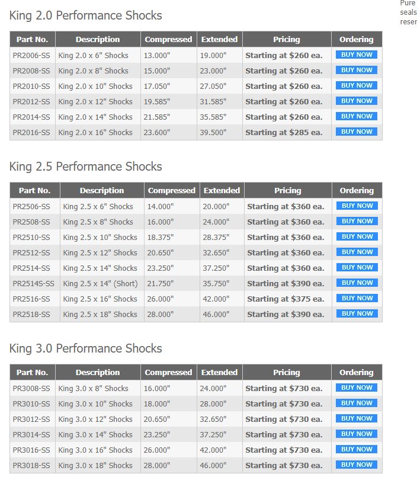Order PR2516-SS at $375 via BUY NOW

[x=357, y=299]
